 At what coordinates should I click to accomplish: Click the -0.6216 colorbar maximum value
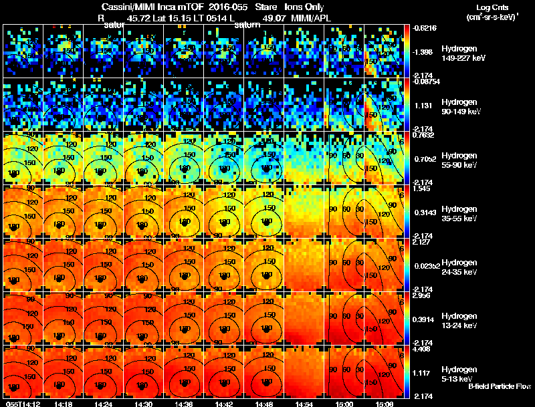pyautogui.click(x=424, y=28)
